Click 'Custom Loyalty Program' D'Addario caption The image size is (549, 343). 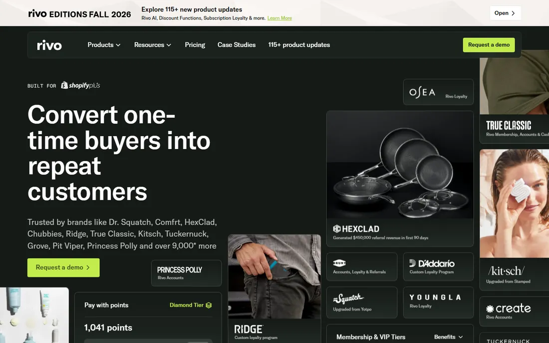pos(431,272)
